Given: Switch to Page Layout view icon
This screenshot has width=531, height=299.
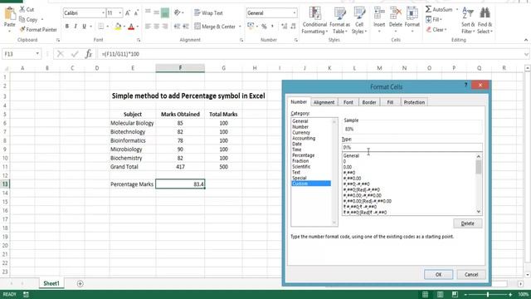Looking at the screenshot, I should click(x=440, y=294).
